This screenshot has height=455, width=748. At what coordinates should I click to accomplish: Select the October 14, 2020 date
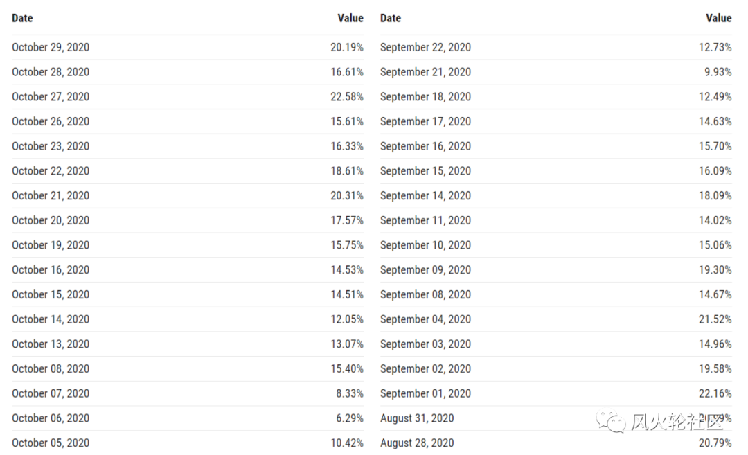point(51,319)
